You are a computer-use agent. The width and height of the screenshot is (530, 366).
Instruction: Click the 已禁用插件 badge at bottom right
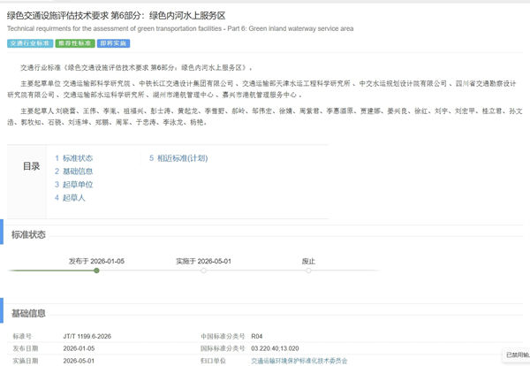(x=516, y=355)
